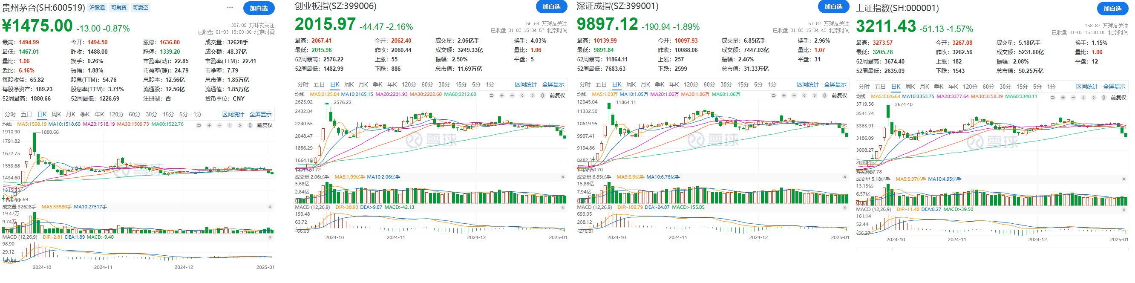Viewport: 1135px width, 283px height.
Task: Close the 成交量 volume panel under 上证指数
Action: [1124, 179]
